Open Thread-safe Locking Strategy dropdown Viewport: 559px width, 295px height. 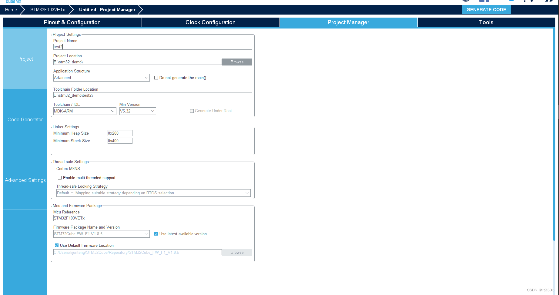(x=153, y=193)
